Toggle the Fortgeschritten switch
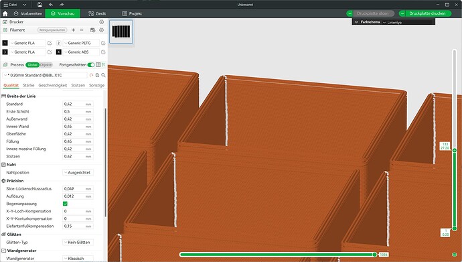 click(x=91, y=65)
